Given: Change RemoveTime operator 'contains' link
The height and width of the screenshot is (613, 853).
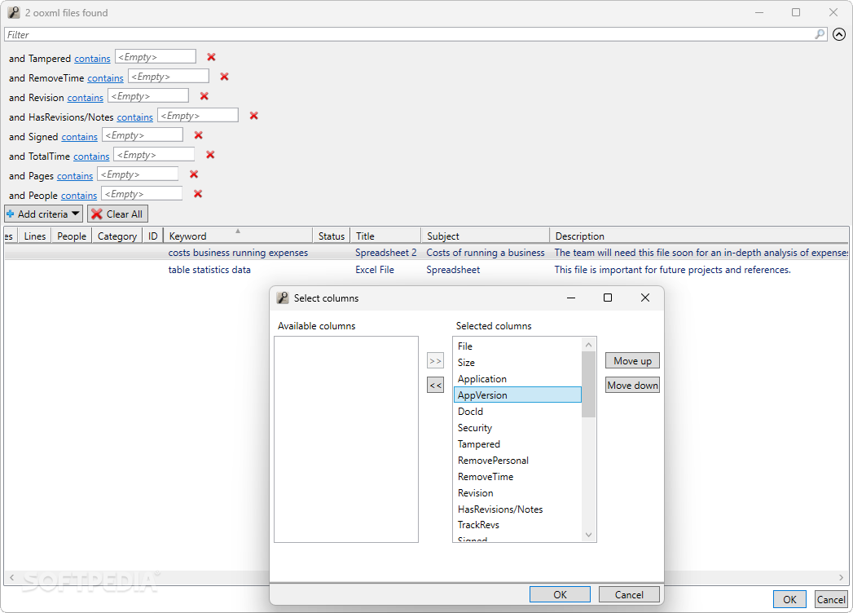Looking at the screenshot, I should pos(106,78).
